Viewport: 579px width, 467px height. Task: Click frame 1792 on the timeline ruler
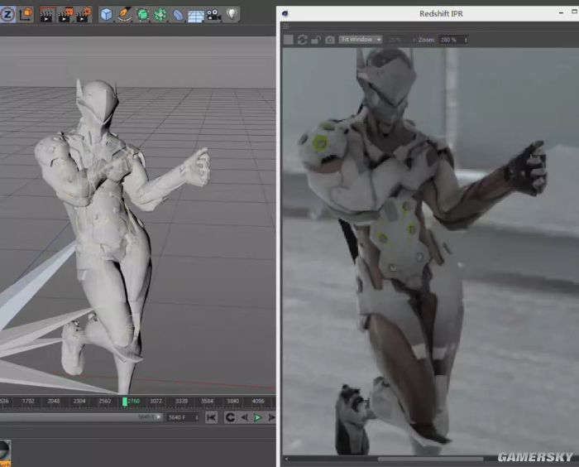[28, 402]
